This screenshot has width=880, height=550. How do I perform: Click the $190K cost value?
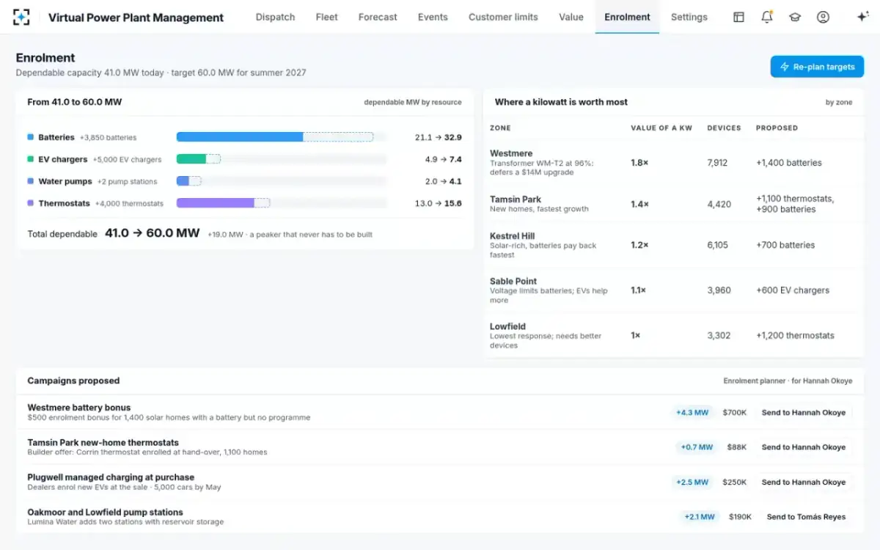point(740,517)
